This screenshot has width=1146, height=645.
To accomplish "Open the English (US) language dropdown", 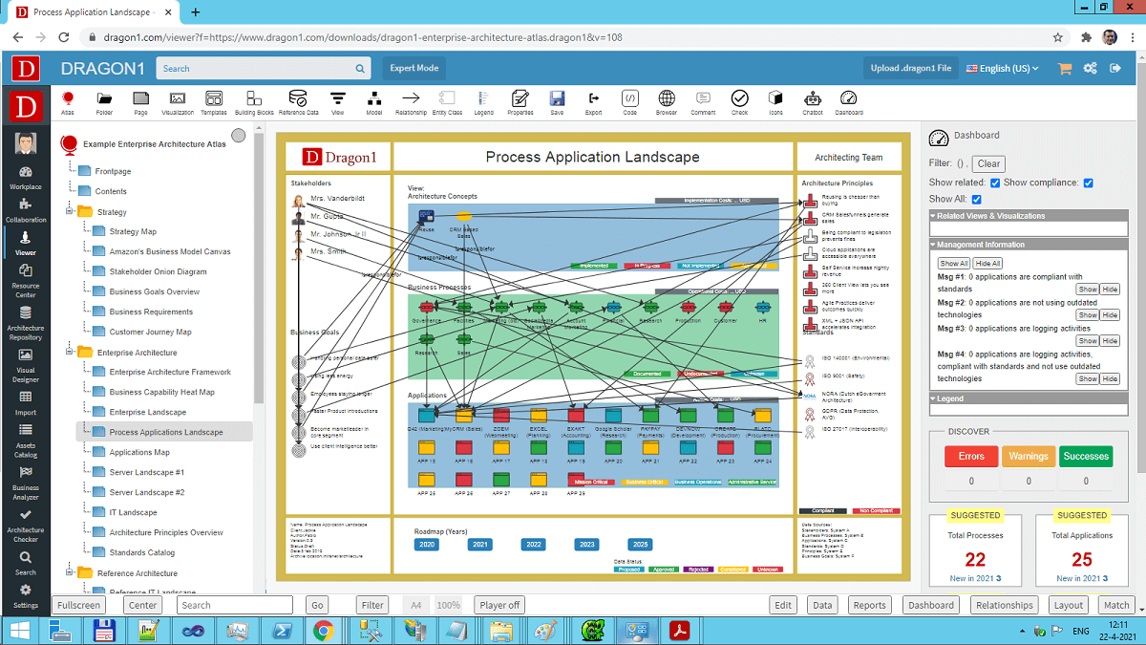I will pyautogui.click(x=1004, y=69).
